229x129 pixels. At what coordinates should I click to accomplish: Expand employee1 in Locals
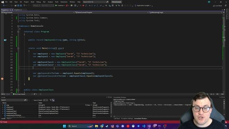click(3, 107)
